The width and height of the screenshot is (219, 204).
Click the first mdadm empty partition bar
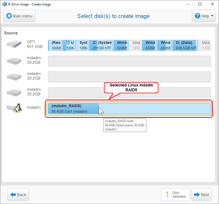click(129, 61)
